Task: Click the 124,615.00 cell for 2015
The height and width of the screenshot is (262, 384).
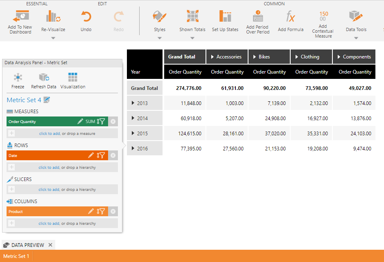Action: (185, 133)
